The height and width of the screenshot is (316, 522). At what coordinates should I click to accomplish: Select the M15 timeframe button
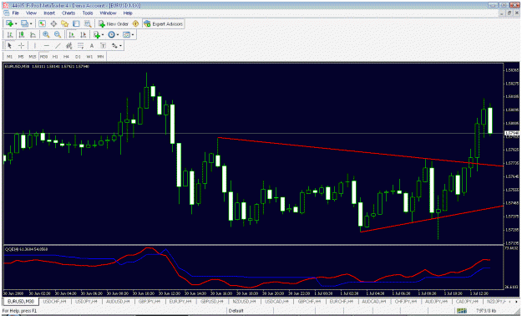[x=33, y=56]
